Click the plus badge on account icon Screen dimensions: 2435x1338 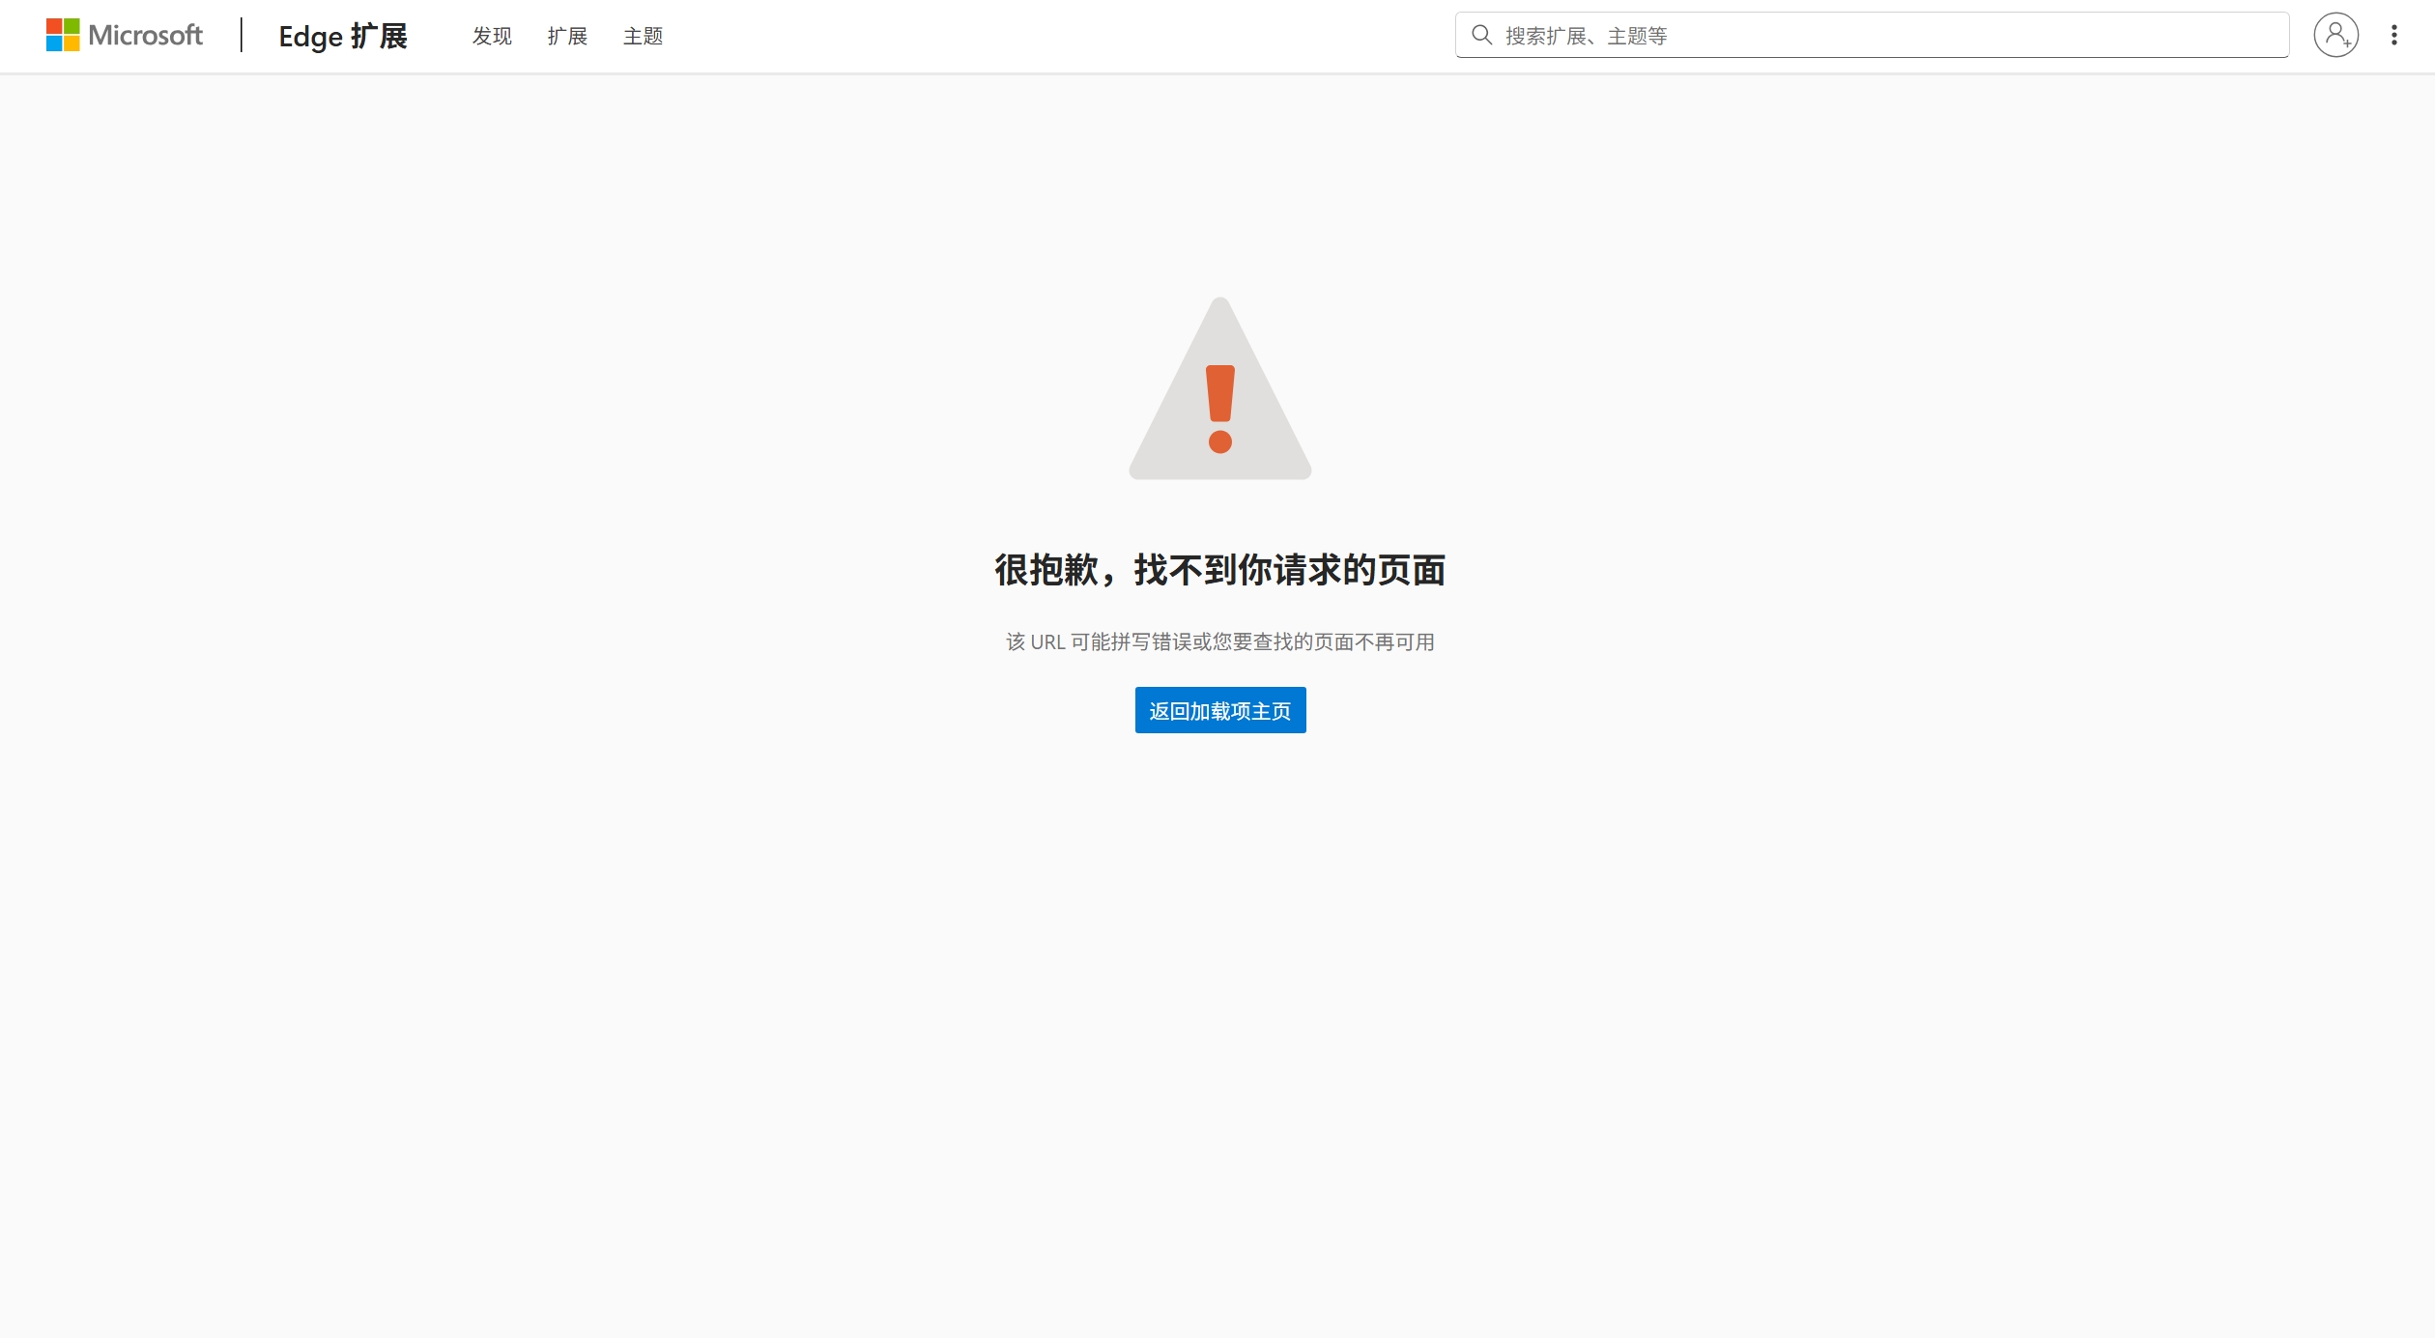coord(2347,43)
